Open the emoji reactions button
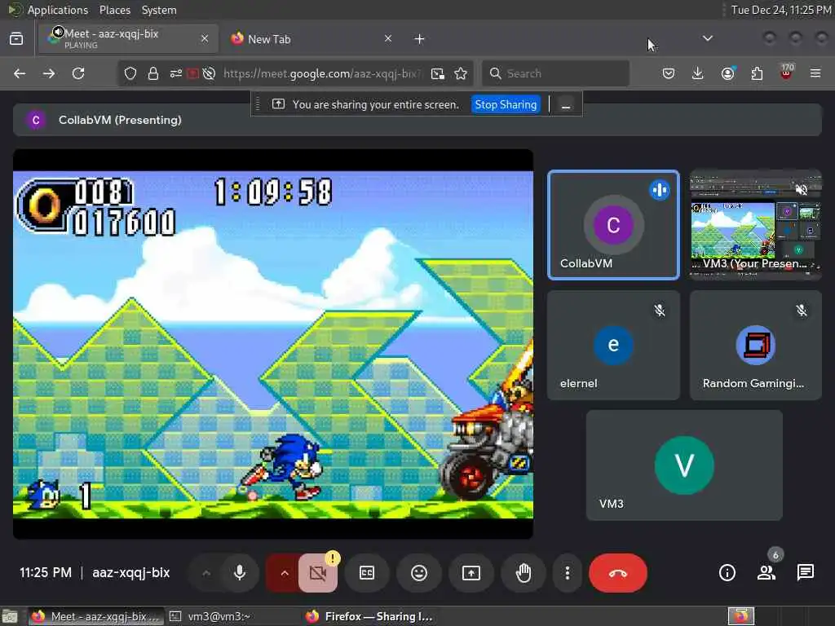The width and height of the screenshot is (835, 626). tap(419, 573)
